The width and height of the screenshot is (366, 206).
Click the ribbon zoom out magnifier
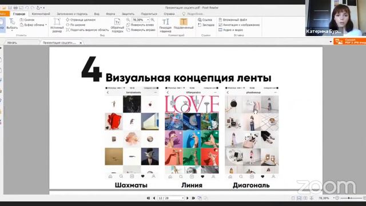click(x=128, y=20)
